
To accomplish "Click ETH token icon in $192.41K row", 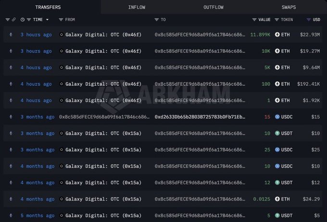I will (277, 84).
